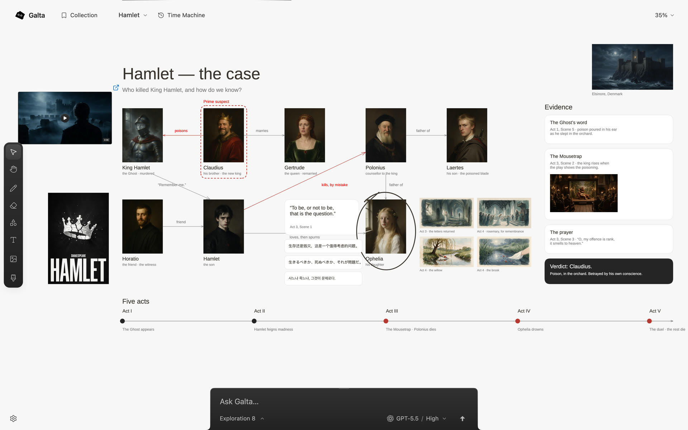Open the Collection menu item
This screenshot has width=688, height=430.
click(x=79, y=15)
